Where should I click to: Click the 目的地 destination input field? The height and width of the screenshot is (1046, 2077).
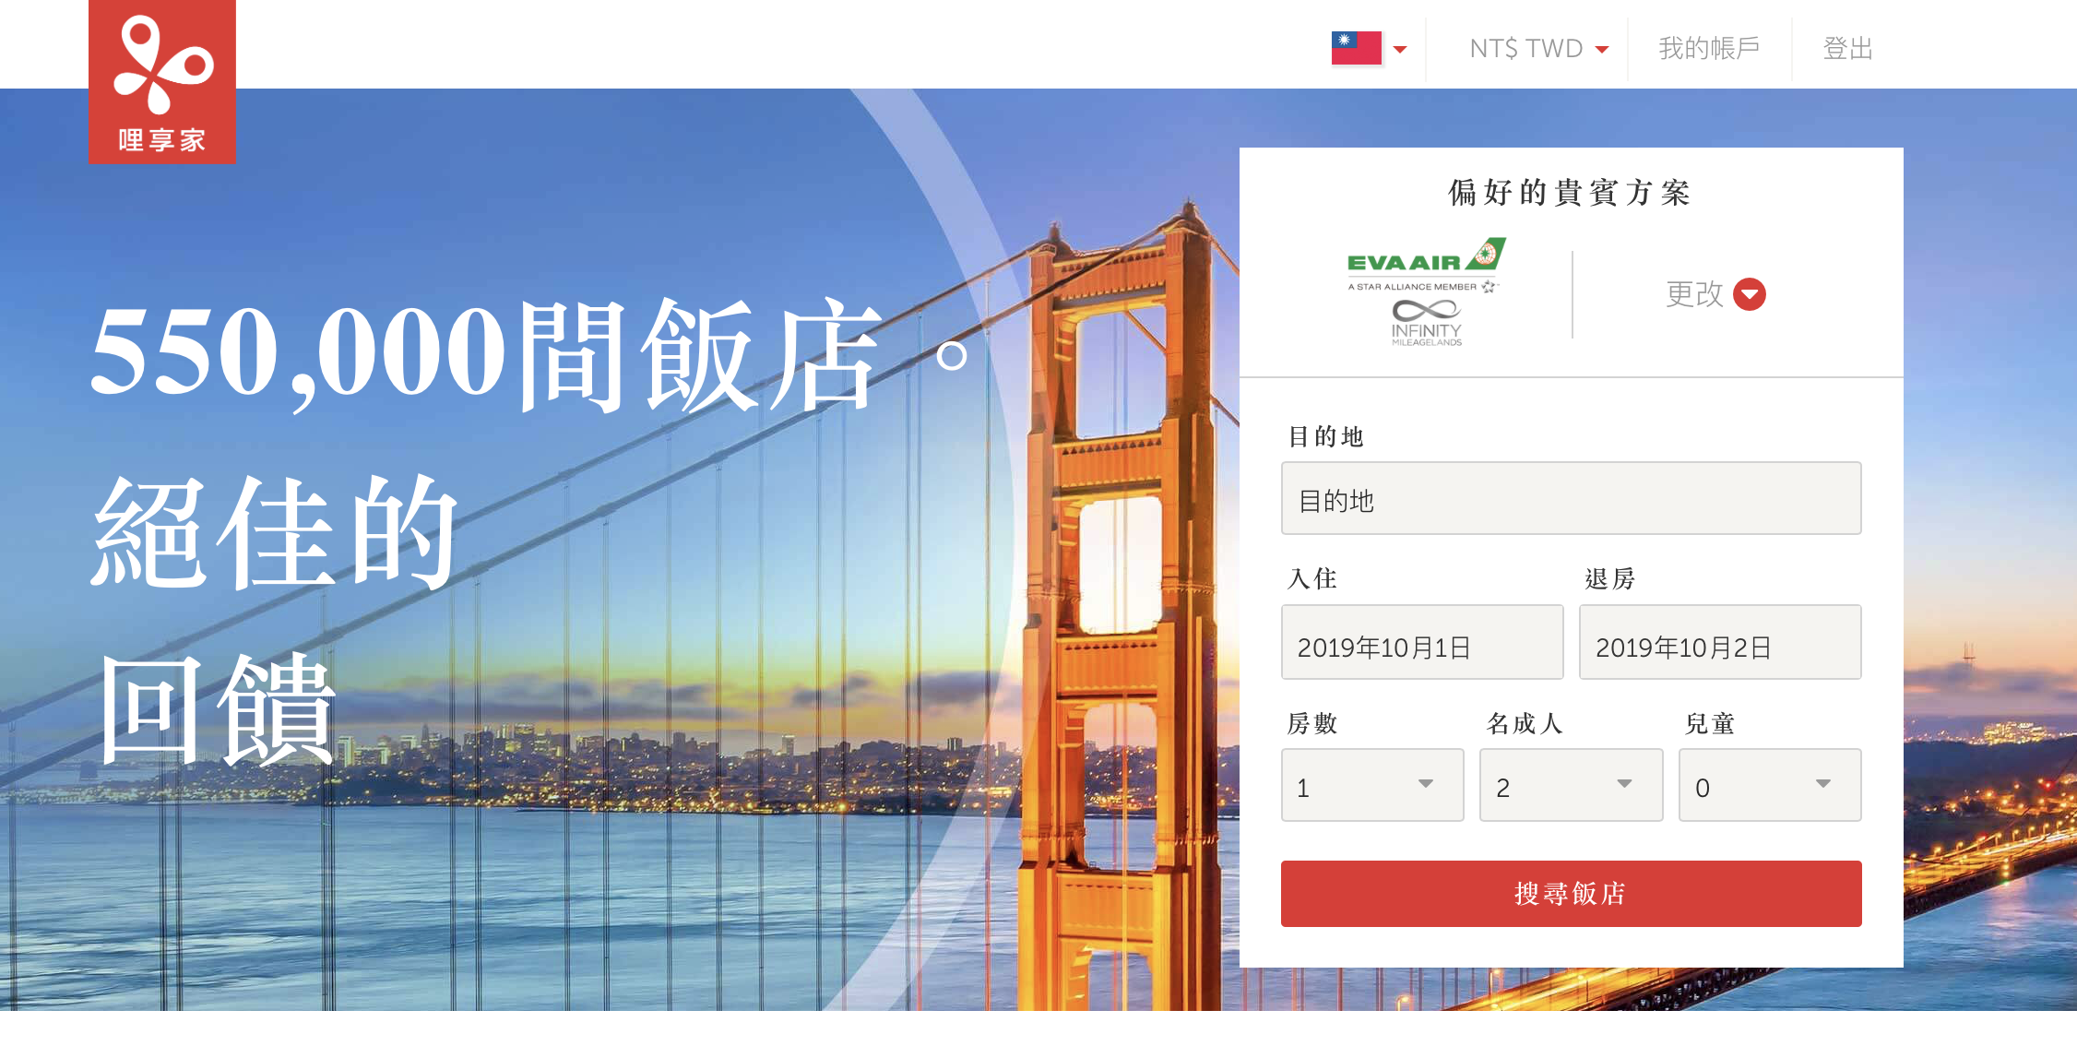1570,499
